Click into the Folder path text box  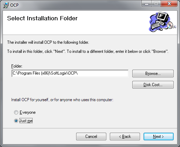[x=70, y=73]
